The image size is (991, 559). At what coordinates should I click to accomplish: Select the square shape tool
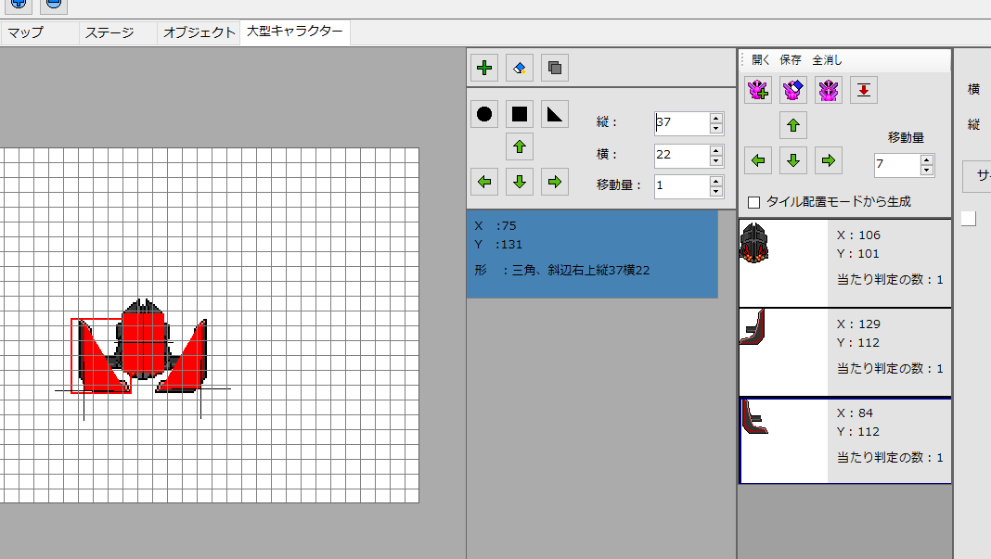point(520,114)
